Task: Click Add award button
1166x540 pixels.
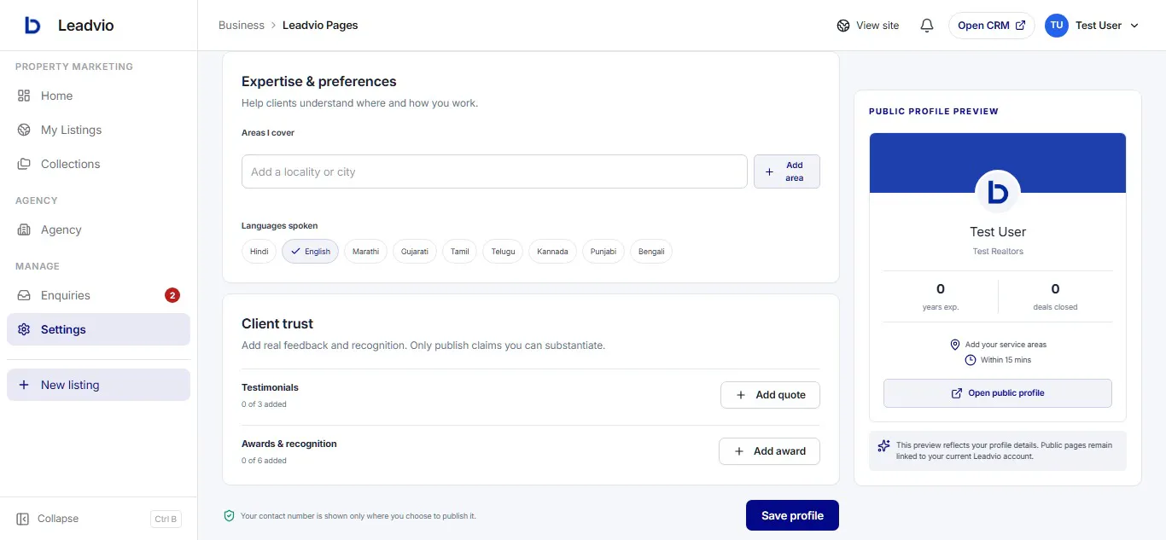Action: [x=769, y=451]
